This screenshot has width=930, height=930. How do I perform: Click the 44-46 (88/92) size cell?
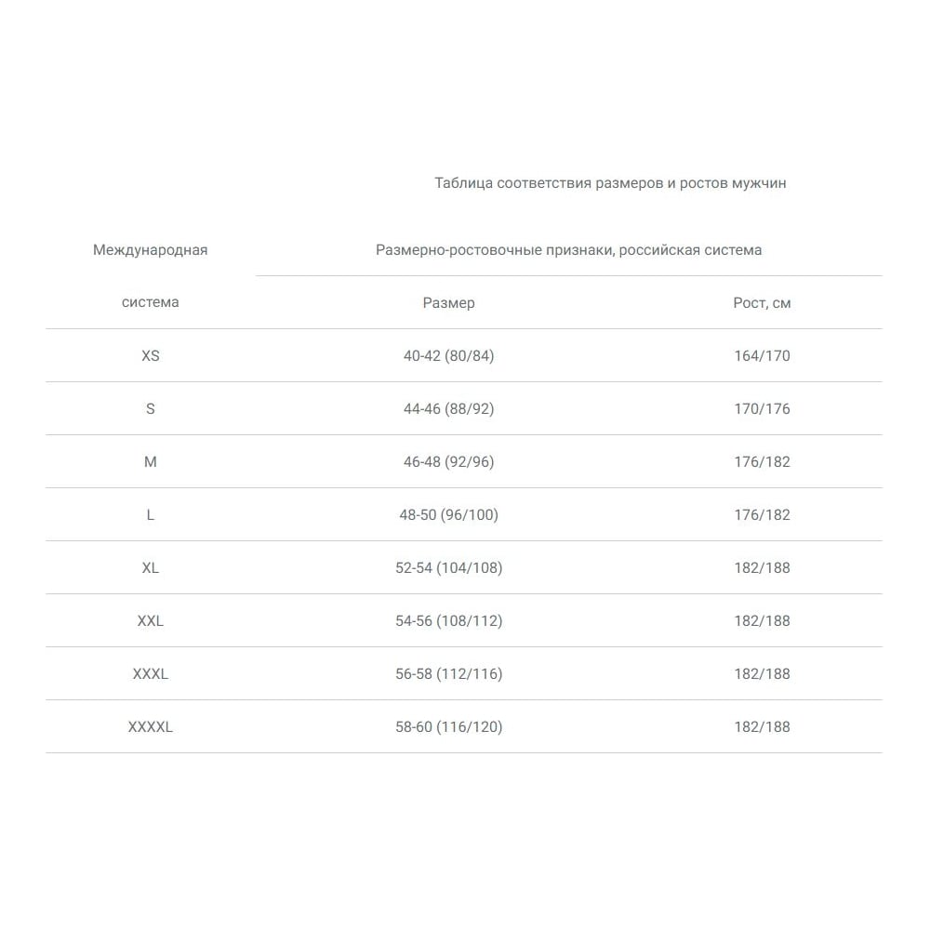point(448,409)
